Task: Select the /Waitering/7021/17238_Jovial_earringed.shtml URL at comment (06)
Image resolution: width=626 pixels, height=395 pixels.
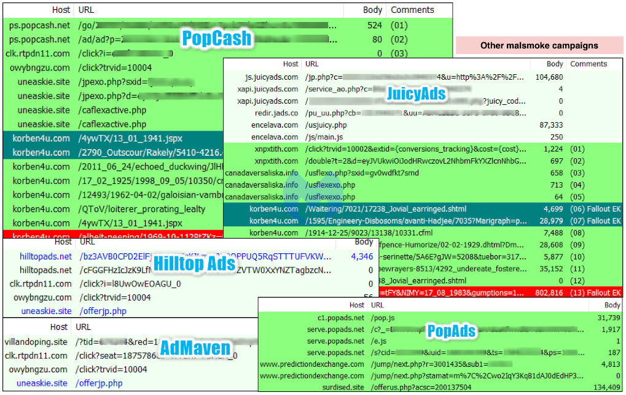Action: click(386, 209)
